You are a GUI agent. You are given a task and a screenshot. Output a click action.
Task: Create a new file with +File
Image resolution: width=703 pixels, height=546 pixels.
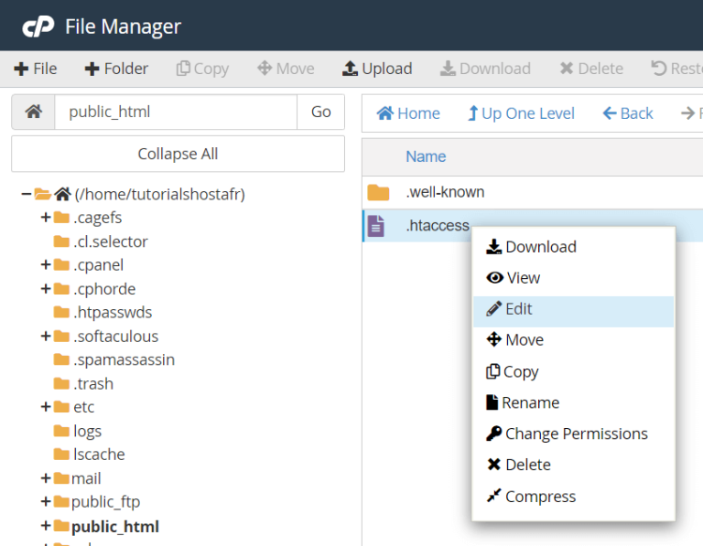coord(35,69)
